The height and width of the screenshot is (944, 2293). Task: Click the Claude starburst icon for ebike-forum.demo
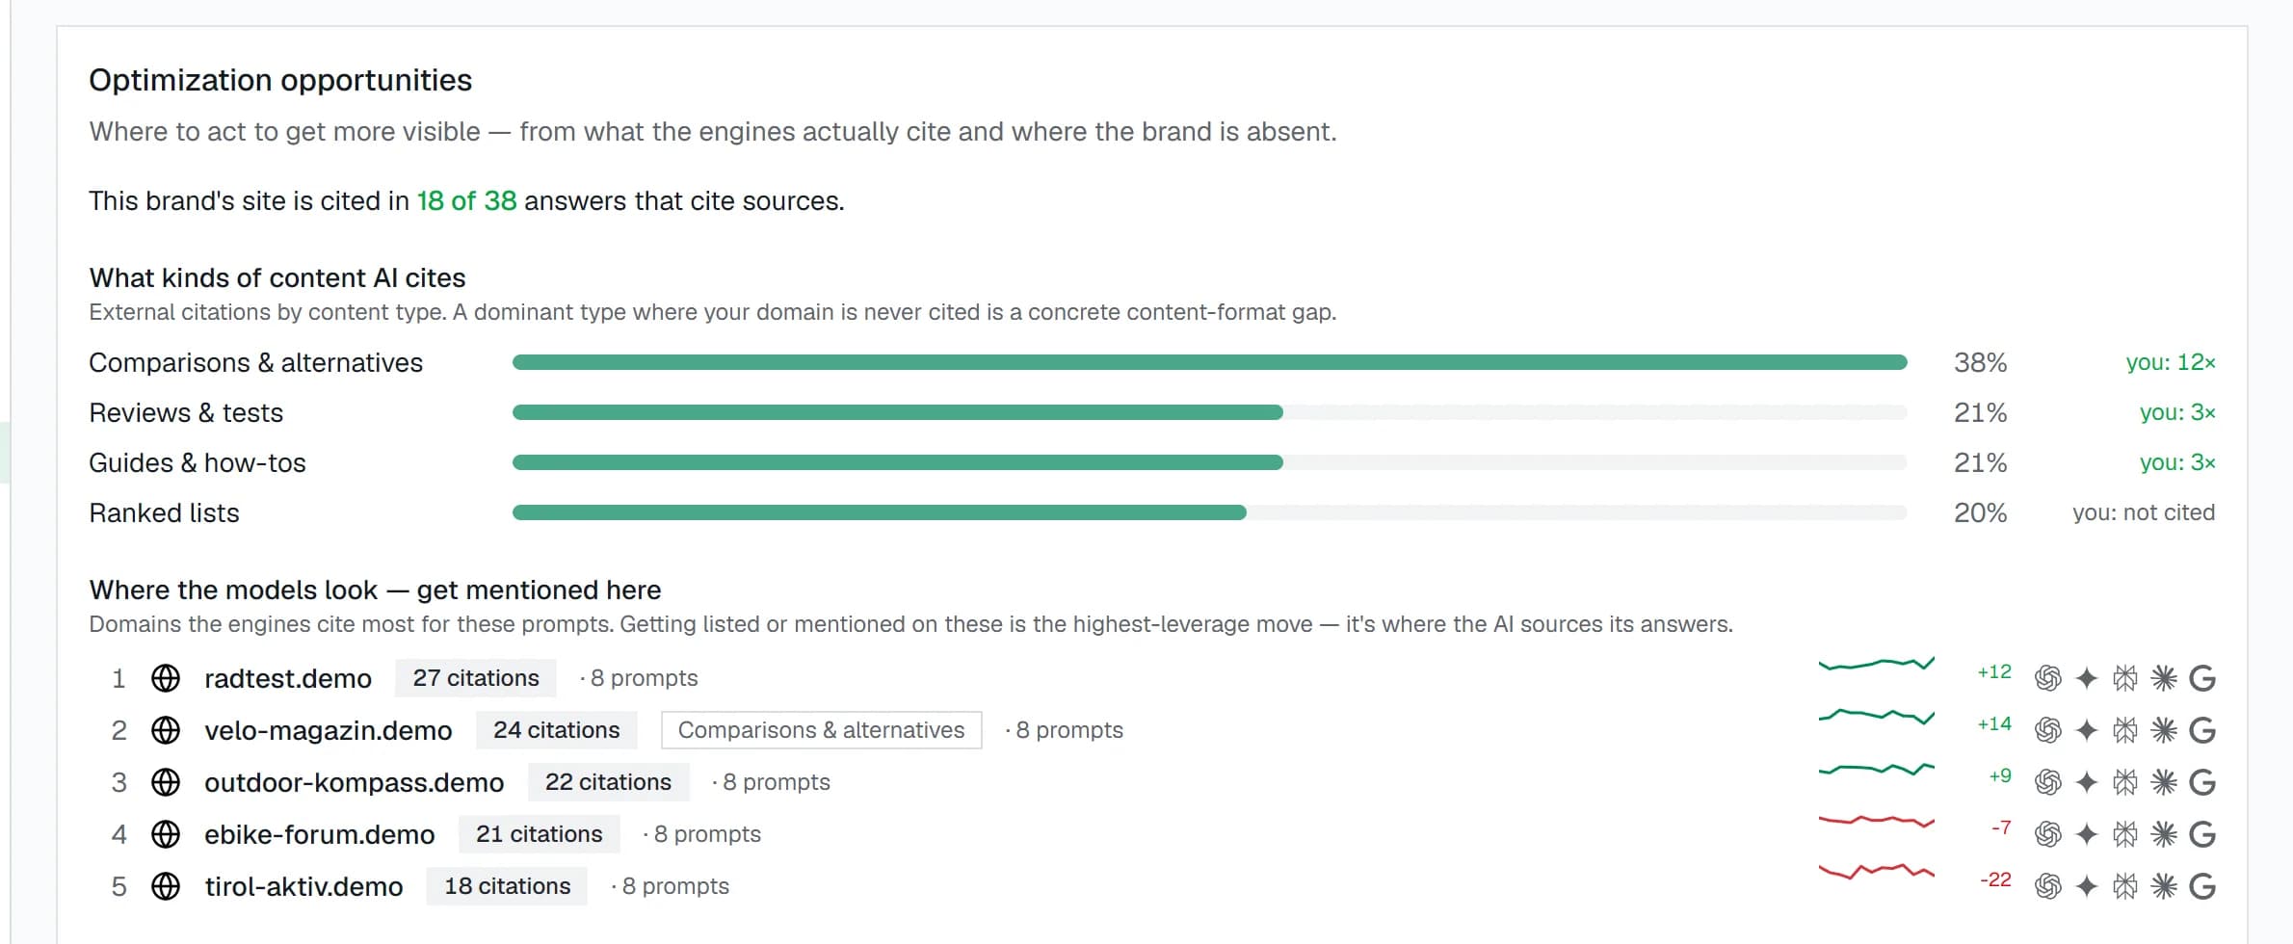[x=2164, y=835]
